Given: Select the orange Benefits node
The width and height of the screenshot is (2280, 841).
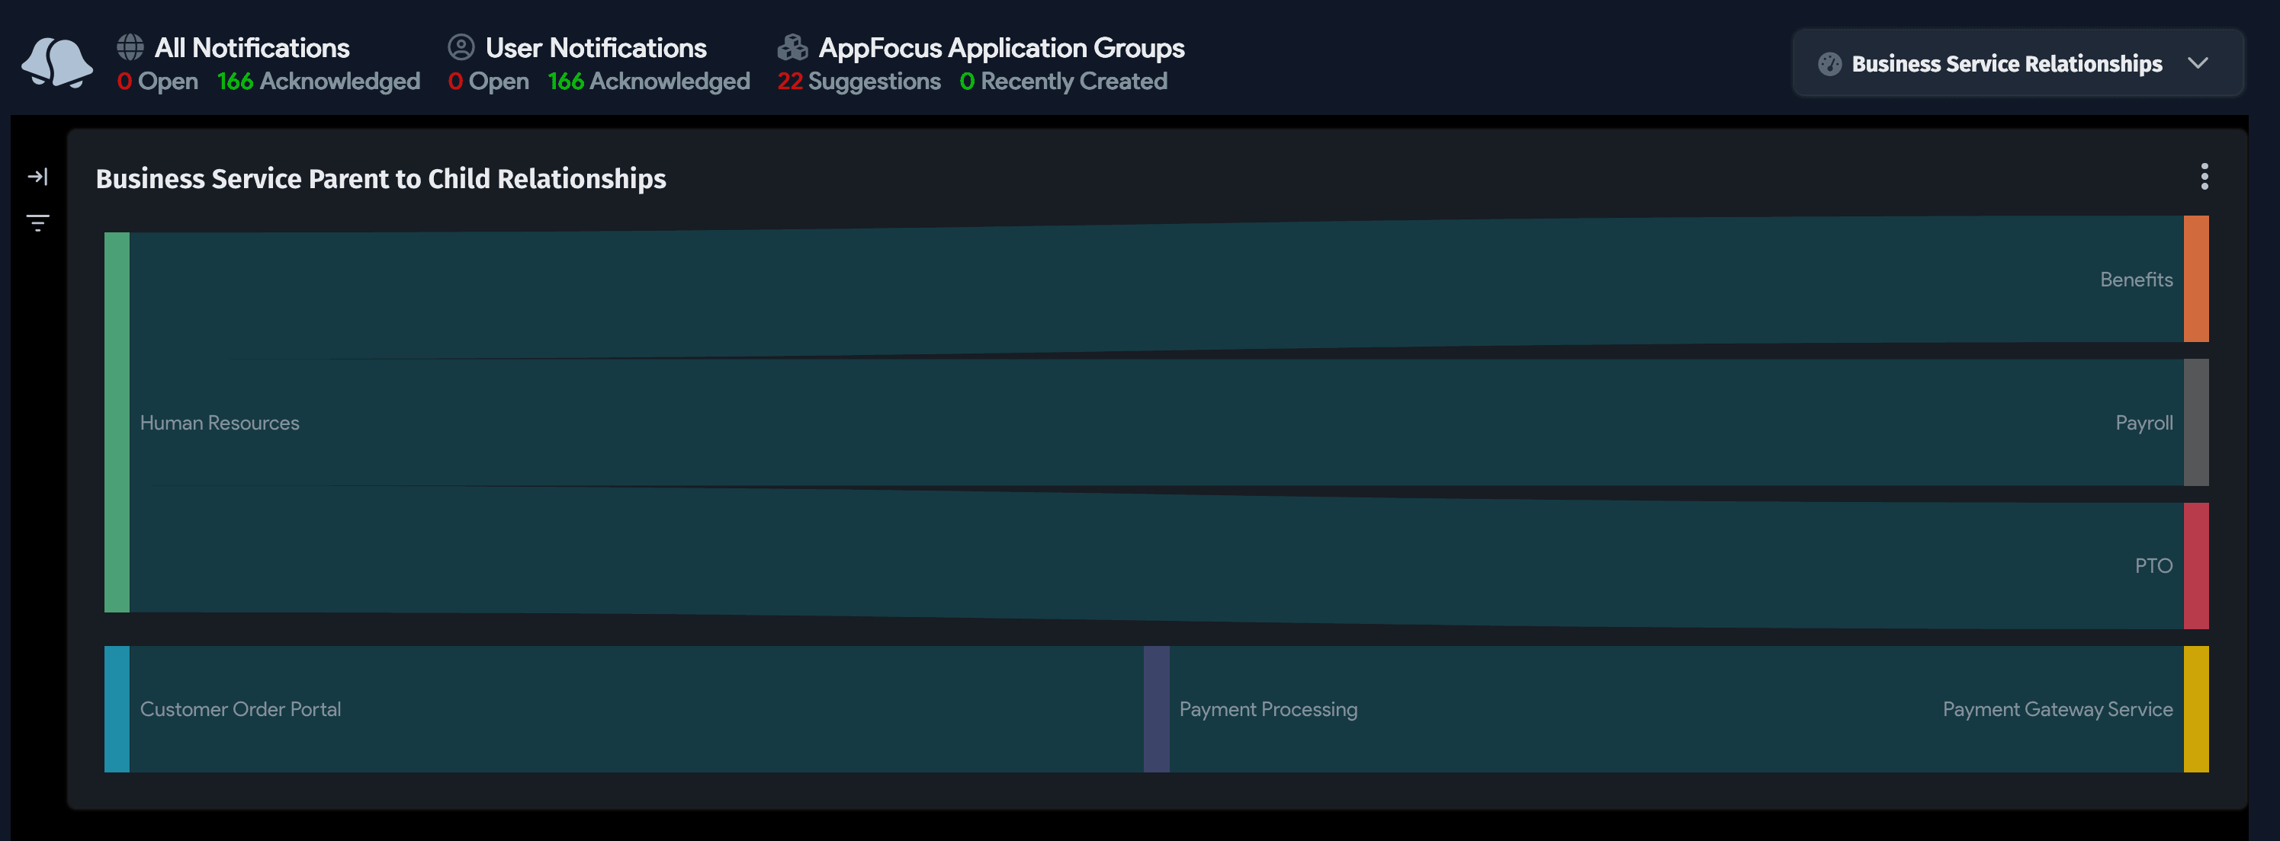Looking at the screenshot, I should [2196, 279].
